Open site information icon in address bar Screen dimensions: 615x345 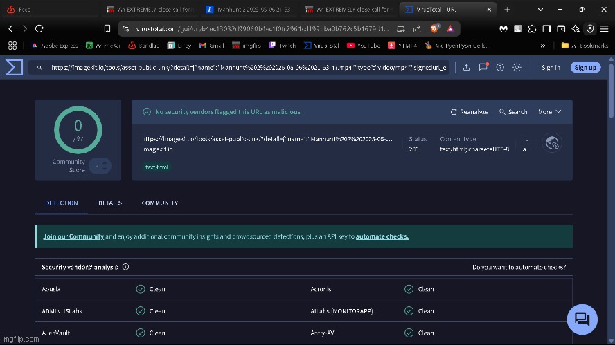[x=125, y=28]
